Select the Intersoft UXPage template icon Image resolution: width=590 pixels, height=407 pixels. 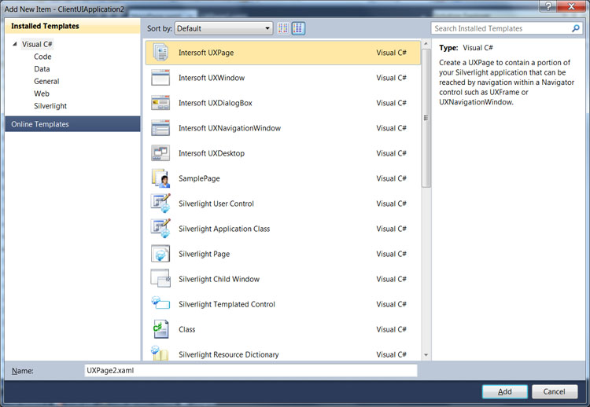pos(160,53)
